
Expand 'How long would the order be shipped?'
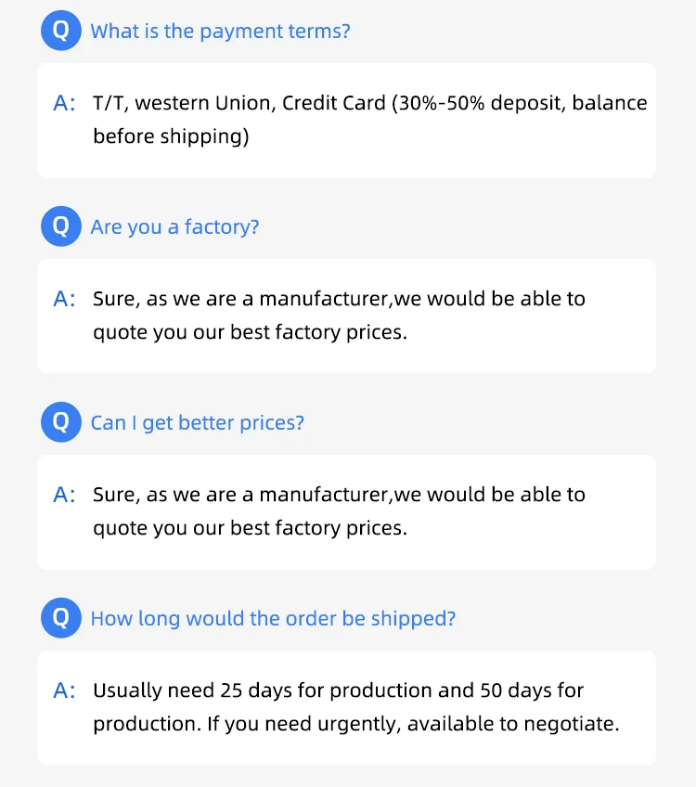tap(273, 618)
